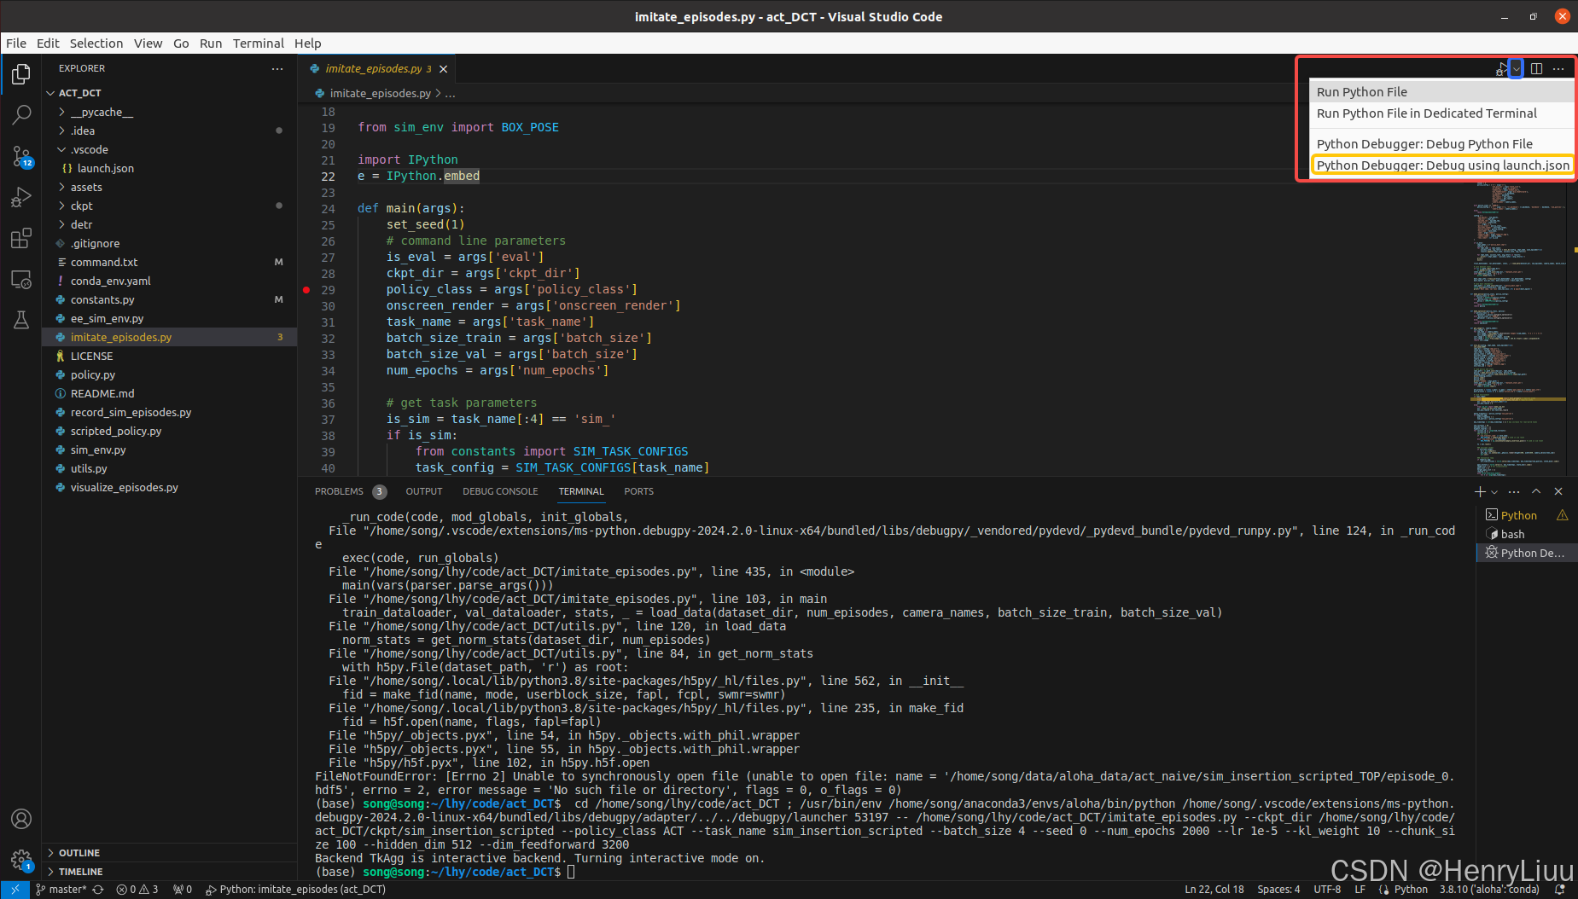Open Source Control view showing 12 changes
This screenshot has height=899, width=1578.
pos(21,156)
